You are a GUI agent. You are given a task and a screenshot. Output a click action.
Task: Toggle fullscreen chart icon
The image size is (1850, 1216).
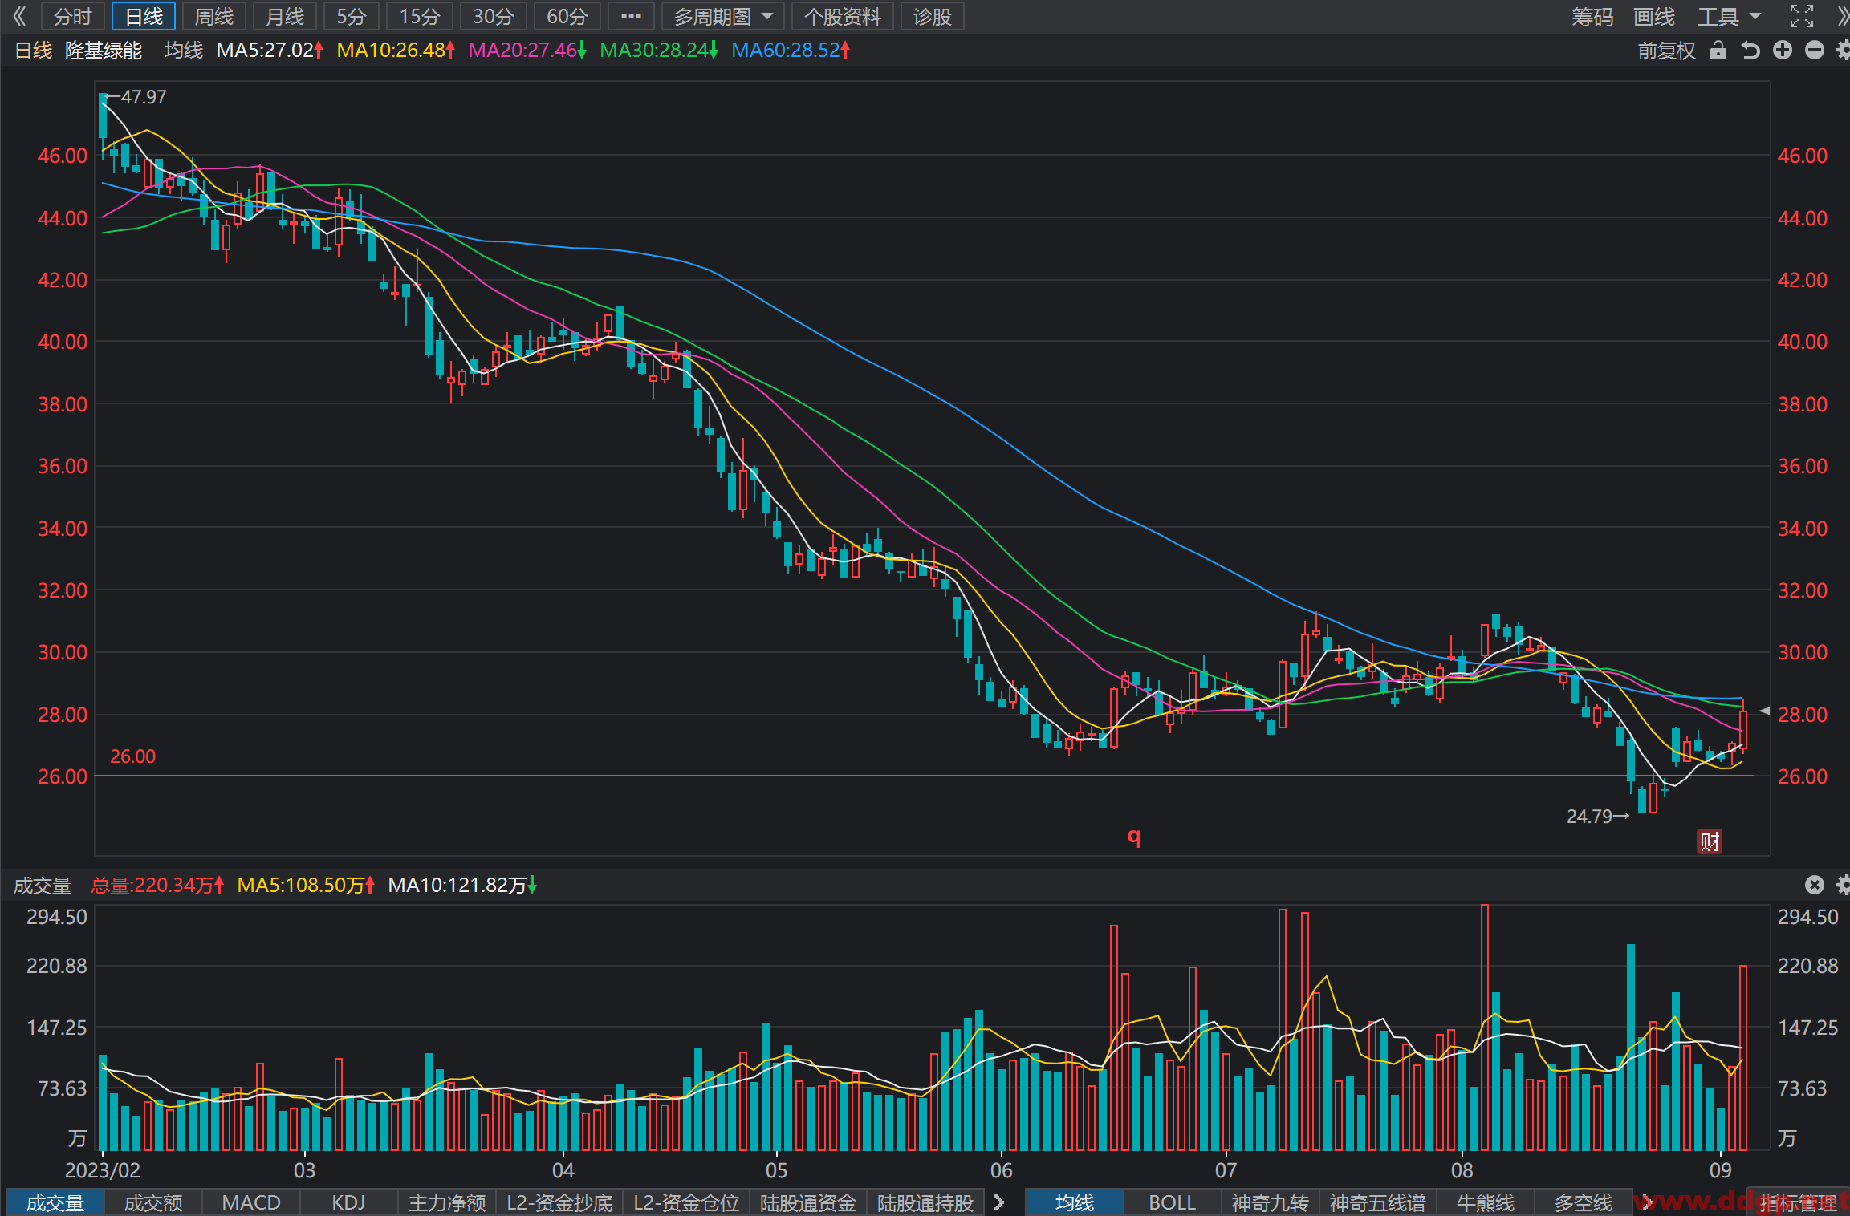pyautogui.click(x=1802, y=16)
